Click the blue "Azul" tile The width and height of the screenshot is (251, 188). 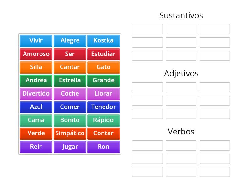pos(36,107)
